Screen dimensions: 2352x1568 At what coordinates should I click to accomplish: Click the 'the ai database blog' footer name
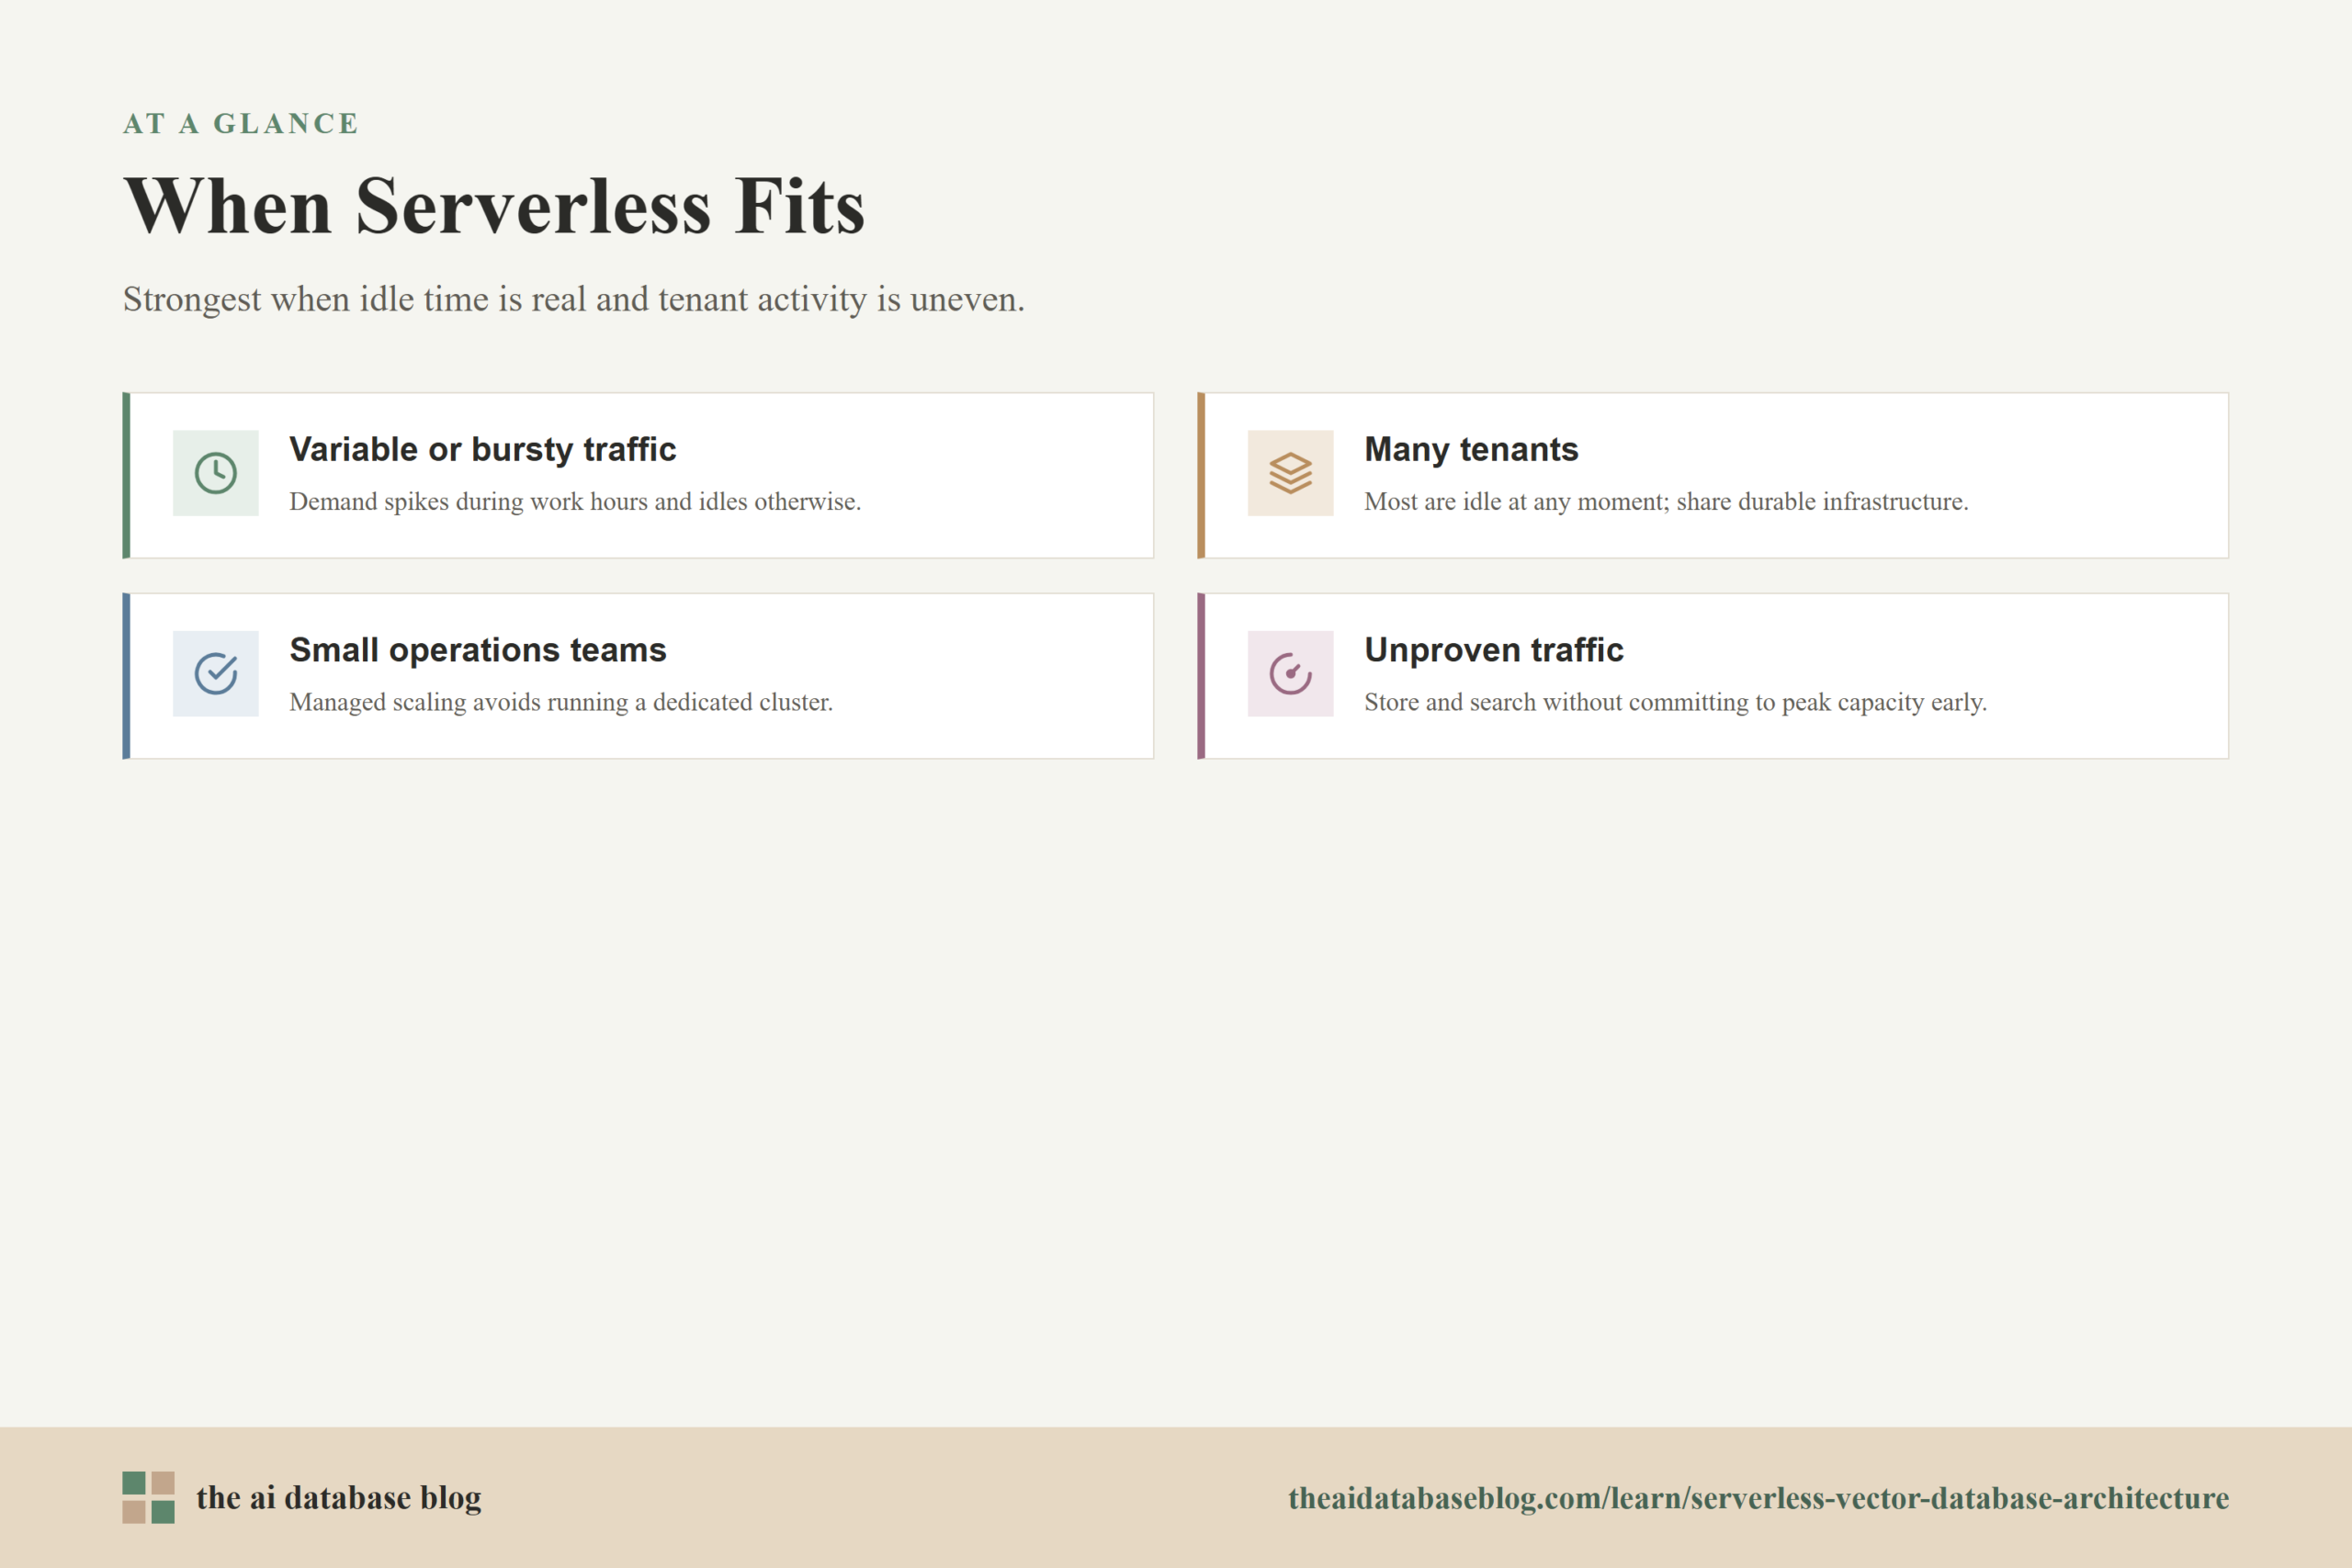(x=338, y=1497)
